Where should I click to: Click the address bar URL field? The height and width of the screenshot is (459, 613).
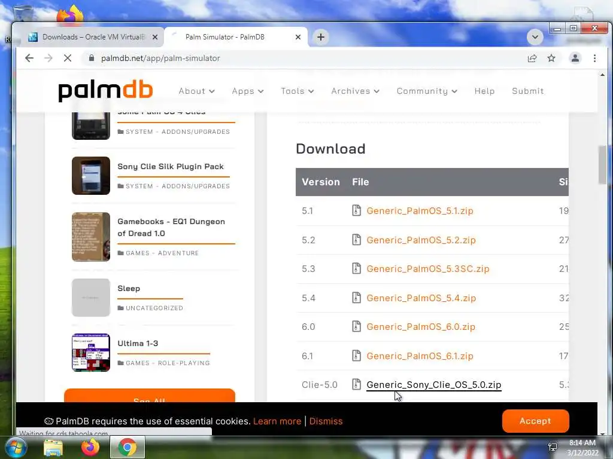click(305, 58)
